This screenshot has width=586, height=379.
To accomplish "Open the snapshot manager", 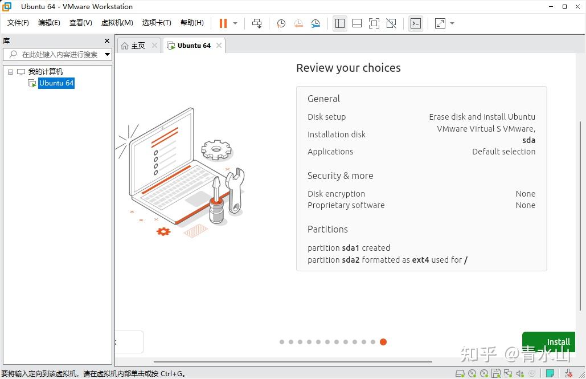I will click(x=315, y=23).
